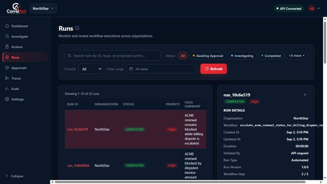Open the Evals page
The image size is (327, 184).
[25, 89]
